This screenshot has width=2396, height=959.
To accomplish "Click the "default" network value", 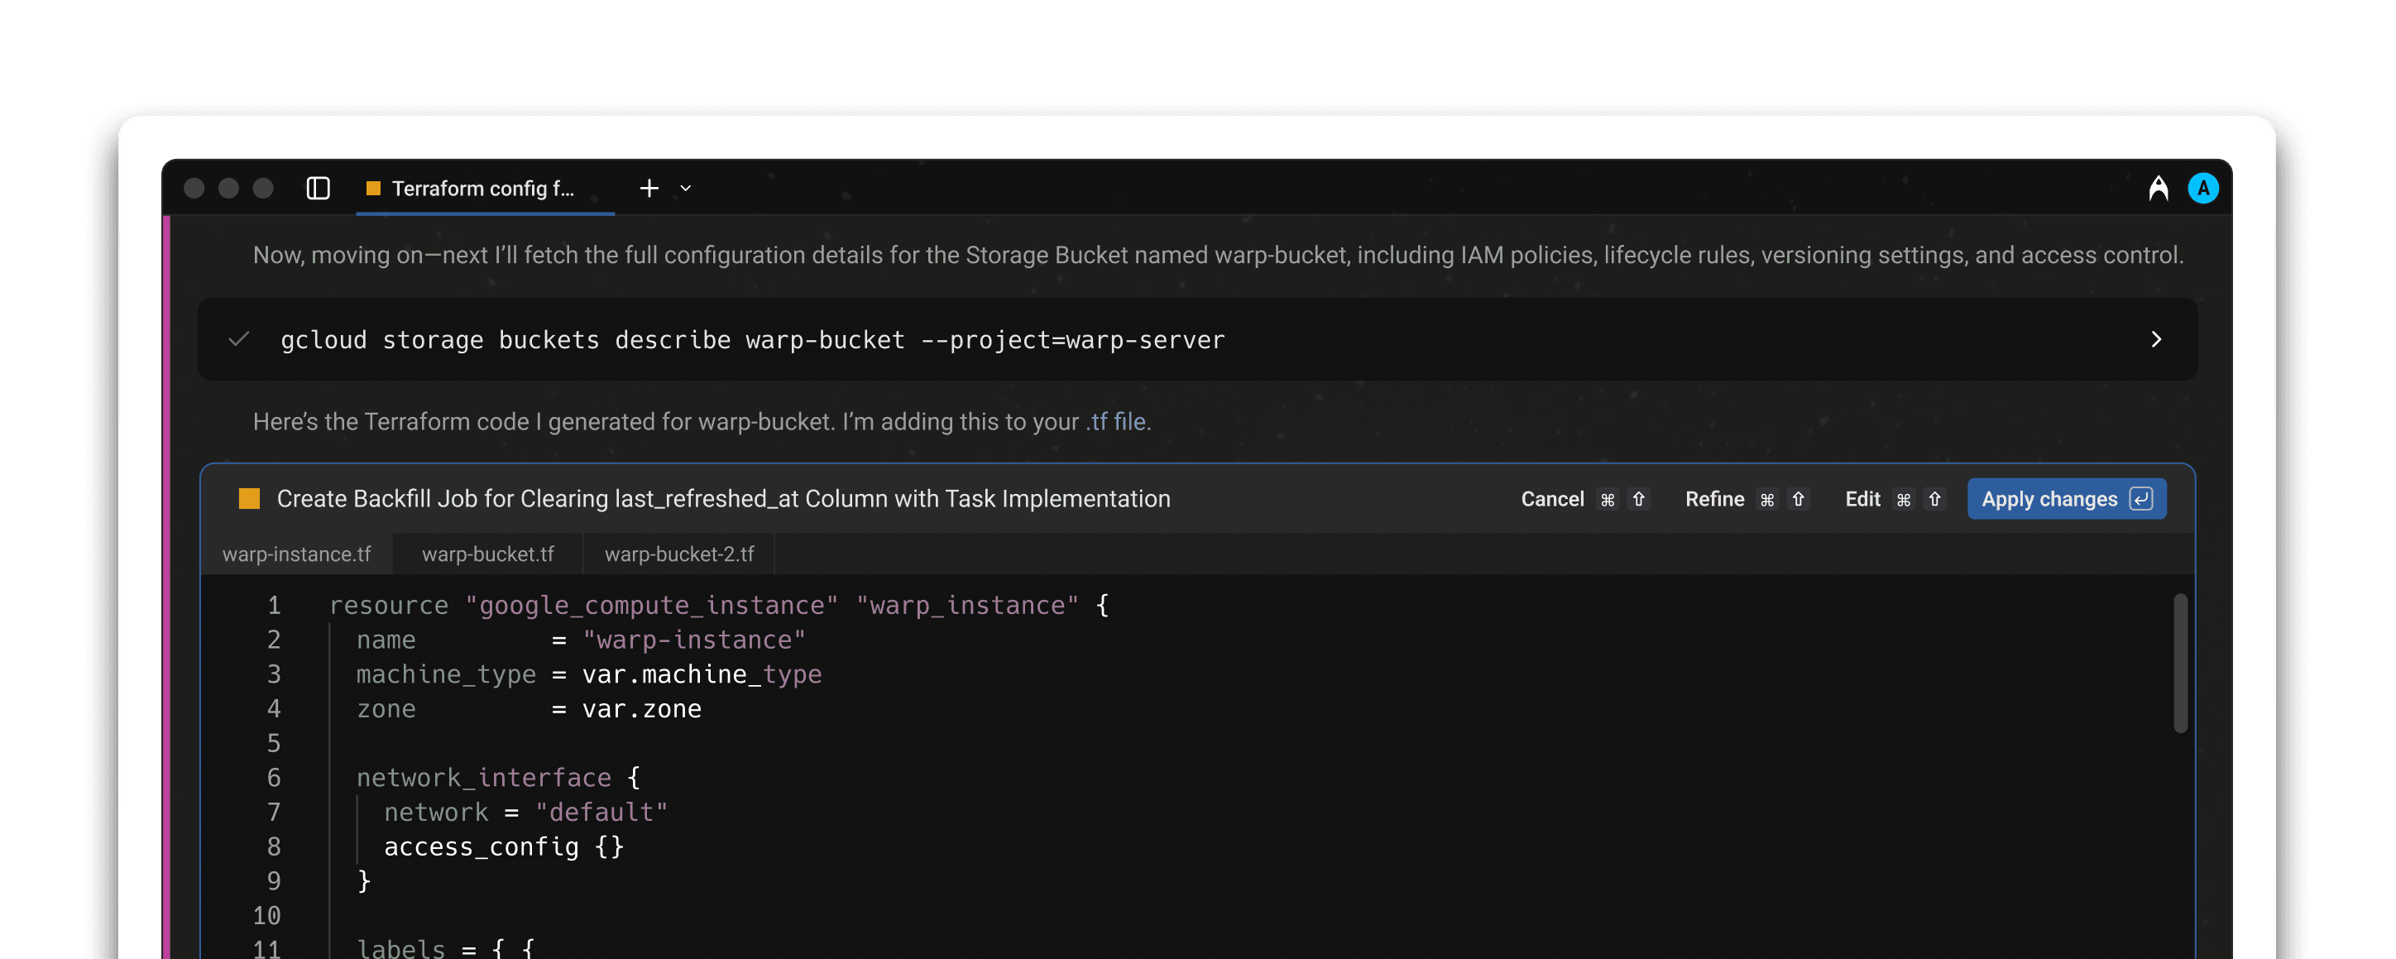I will point(601,812).
